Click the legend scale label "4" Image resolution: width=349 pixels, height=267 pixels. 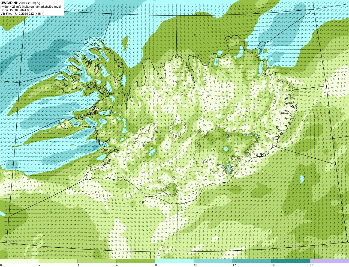(78, 265)
